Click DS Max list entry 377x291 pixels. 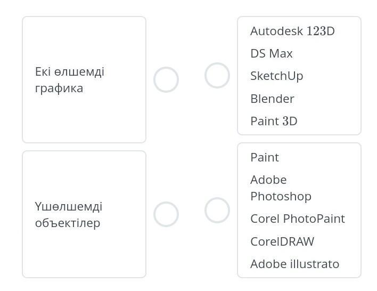click(272, 53)
